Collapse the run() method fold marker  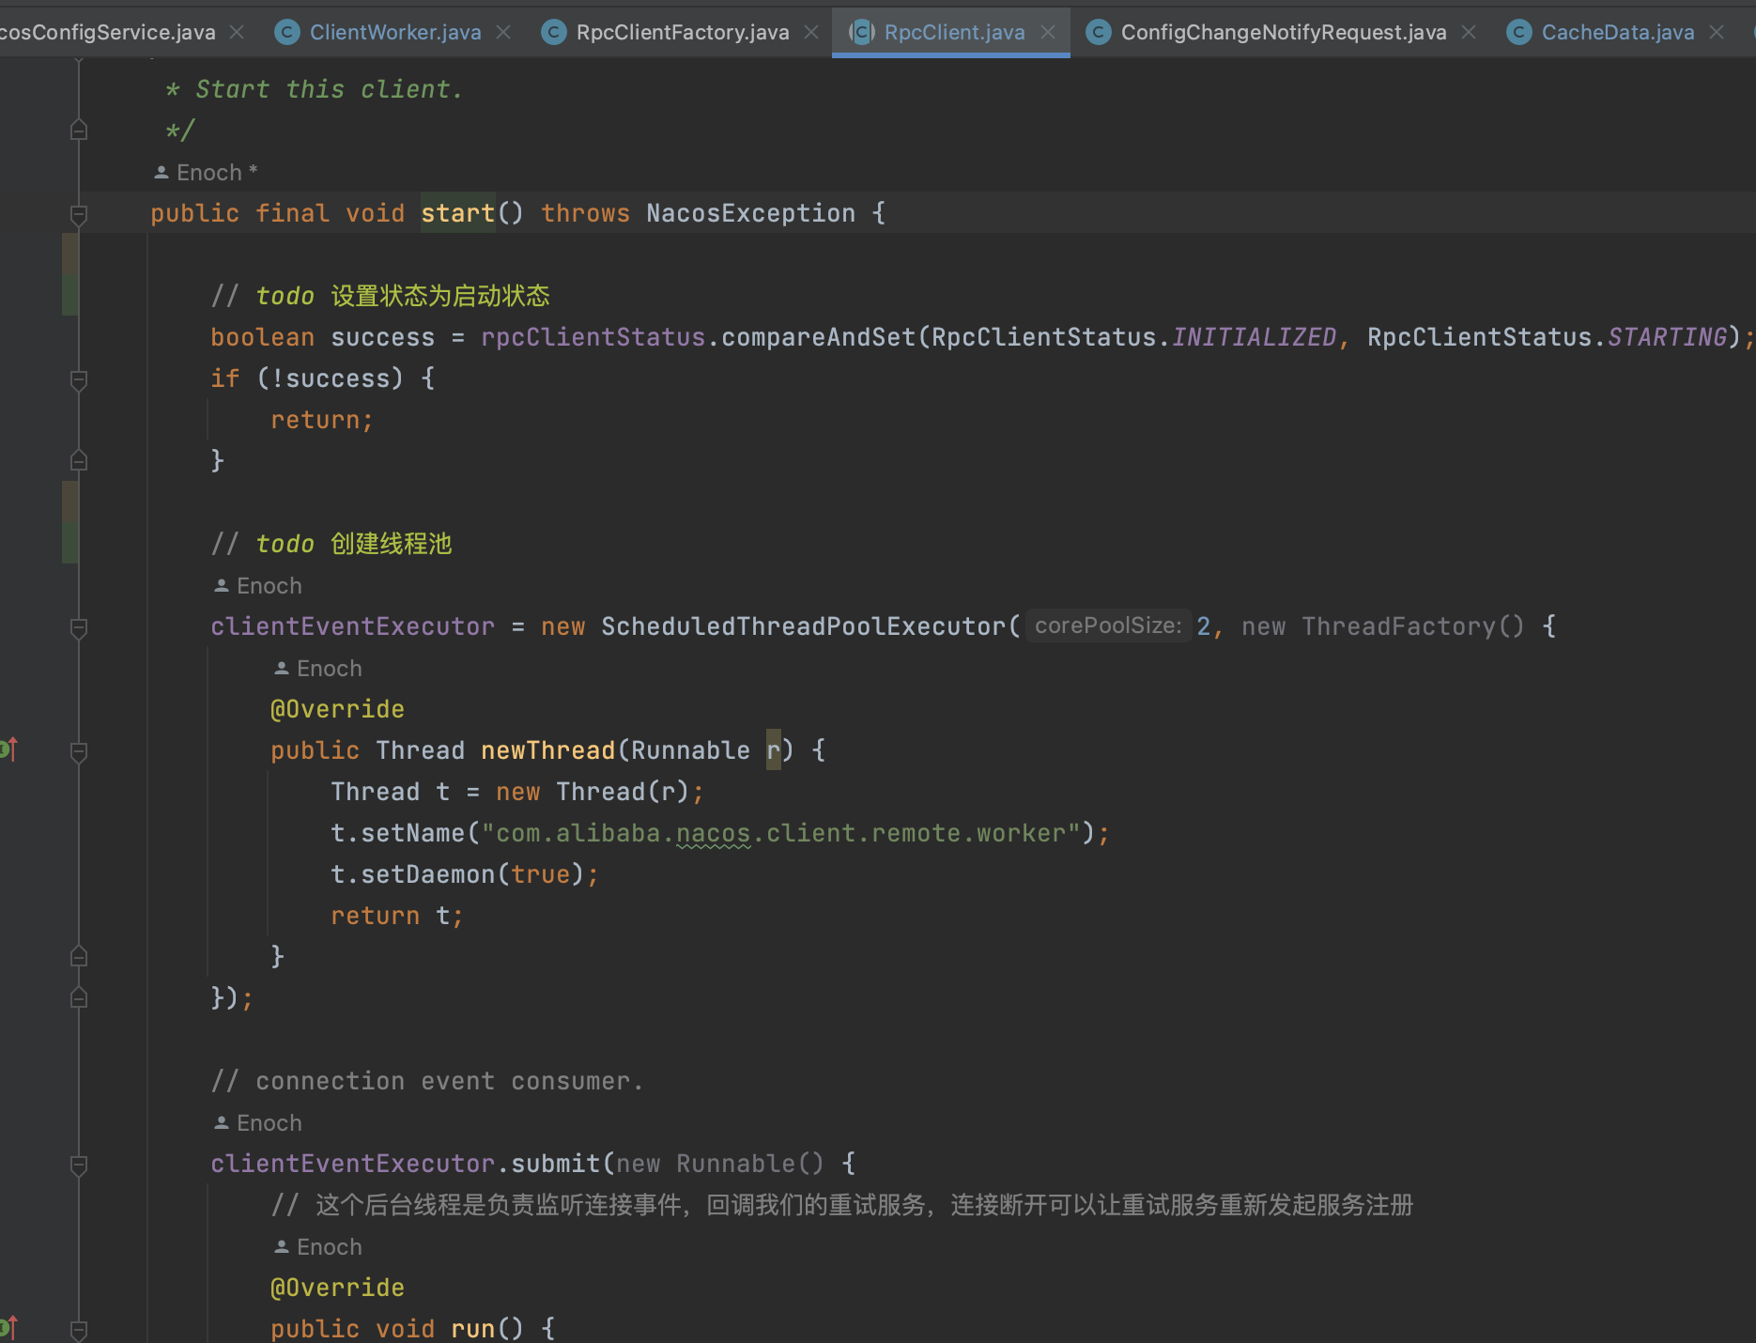(x=79, y=1330)
